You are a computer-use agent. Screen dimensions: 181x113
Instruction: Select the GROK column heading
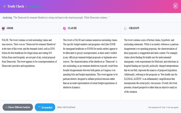coord(10,28)
